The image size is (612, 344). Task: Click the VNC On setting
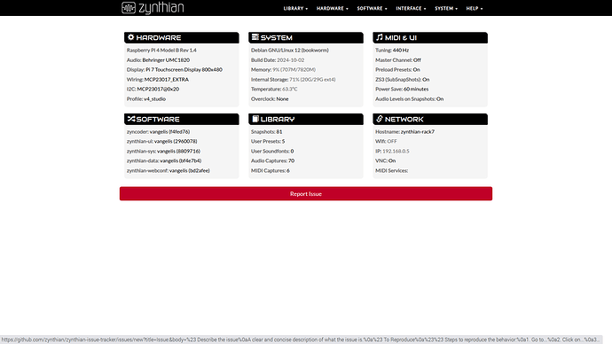(x=392, y=160)
